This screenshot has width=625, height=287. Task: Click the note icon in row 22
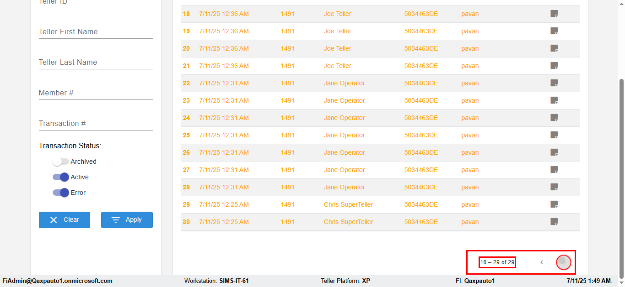(x=554, y=83)
